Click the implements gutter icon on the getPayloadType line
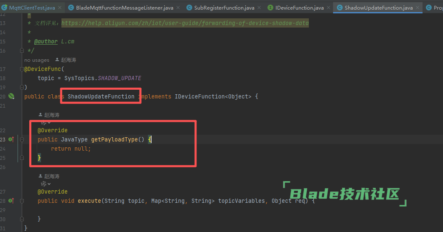This screenshot has width=443, height=232. click(11, 139)
